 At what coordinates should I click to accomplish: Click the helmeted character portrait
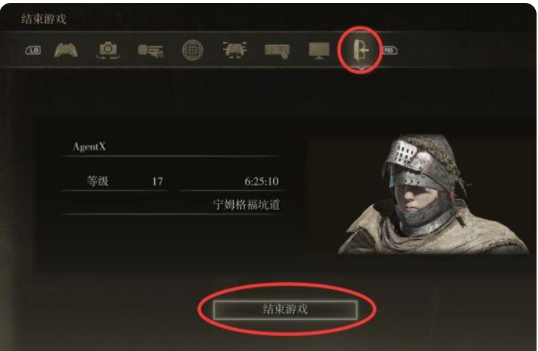click(x=433, y=193)
